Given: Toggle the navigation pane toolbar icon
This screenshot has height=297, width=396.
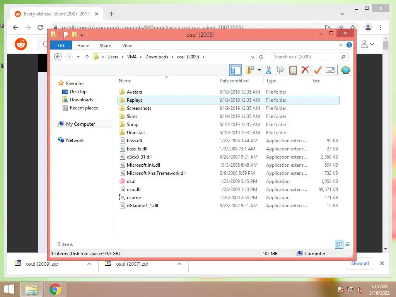Looking at the screenshot, I should click(x=236, y=70).
